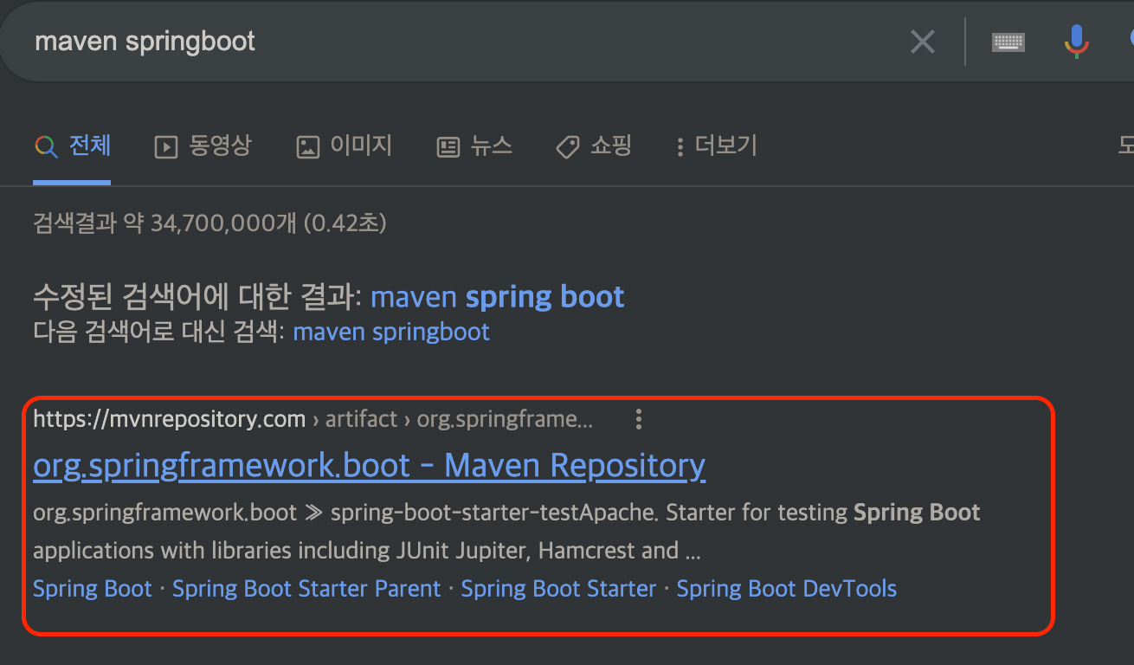
Task: Open corrected query link maven spring boot
Action: pos(498,297)
